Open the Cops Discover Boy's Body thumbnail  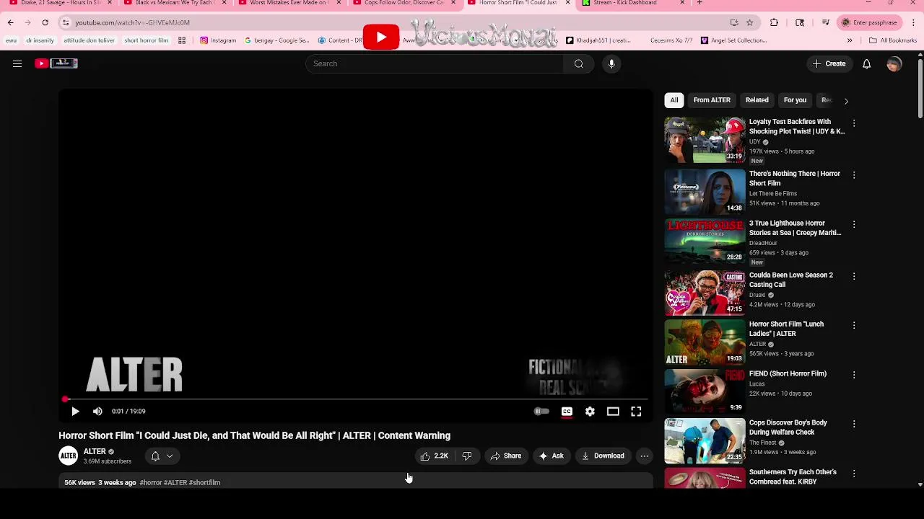click(705, 440)
